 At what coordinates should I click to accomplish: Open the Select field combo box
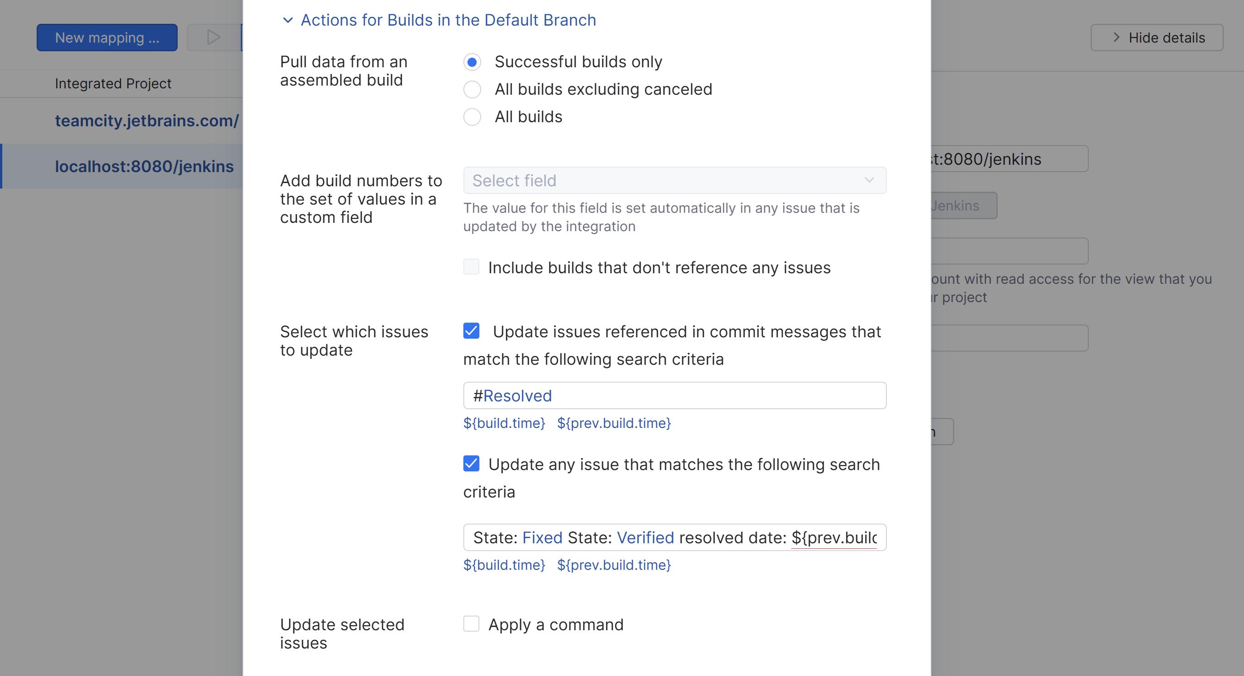pyautogui.click(x=674, y=180)
